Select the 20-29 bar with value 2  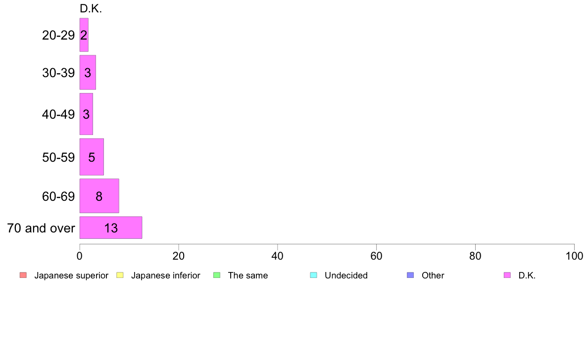[x=84, y=35]
